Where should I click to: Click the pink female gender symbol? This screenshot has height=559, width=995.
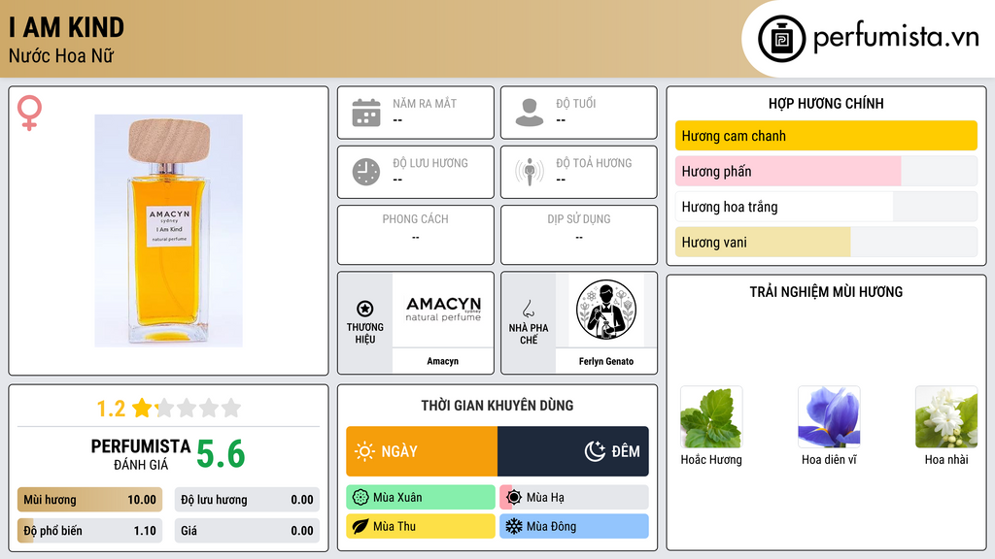coord(29,113)
